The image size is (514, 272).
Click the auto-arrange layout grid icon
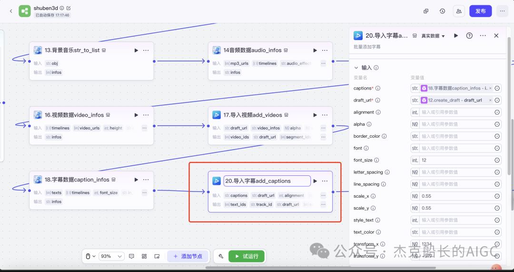point(144,256)
